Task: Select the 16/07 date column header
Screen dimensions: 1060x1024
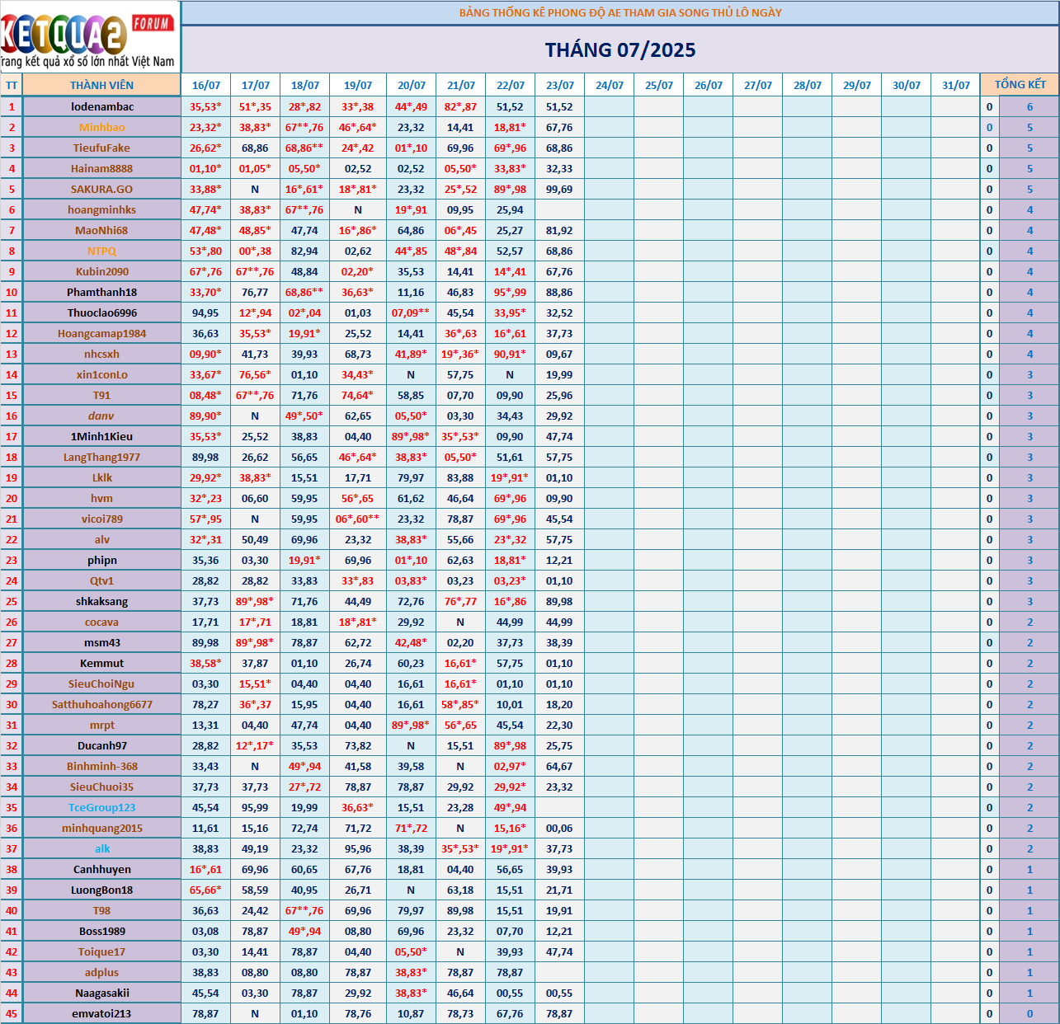Action: pos(205,85)
